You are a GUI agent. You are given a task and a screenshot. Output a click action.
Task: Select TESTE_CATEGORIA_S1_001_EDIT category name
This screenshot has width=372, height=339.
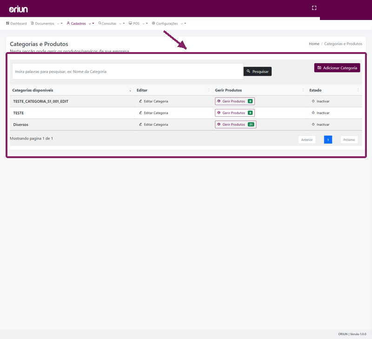(40, 101)
